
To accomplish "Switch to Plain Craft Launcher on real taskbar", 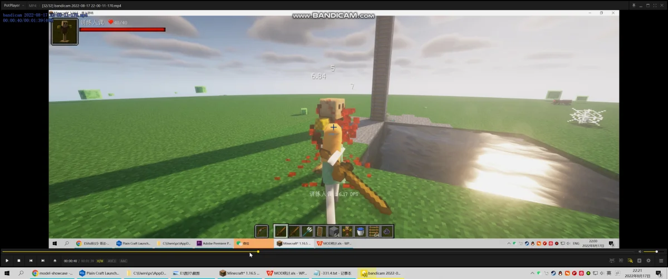I will [99, 273].
